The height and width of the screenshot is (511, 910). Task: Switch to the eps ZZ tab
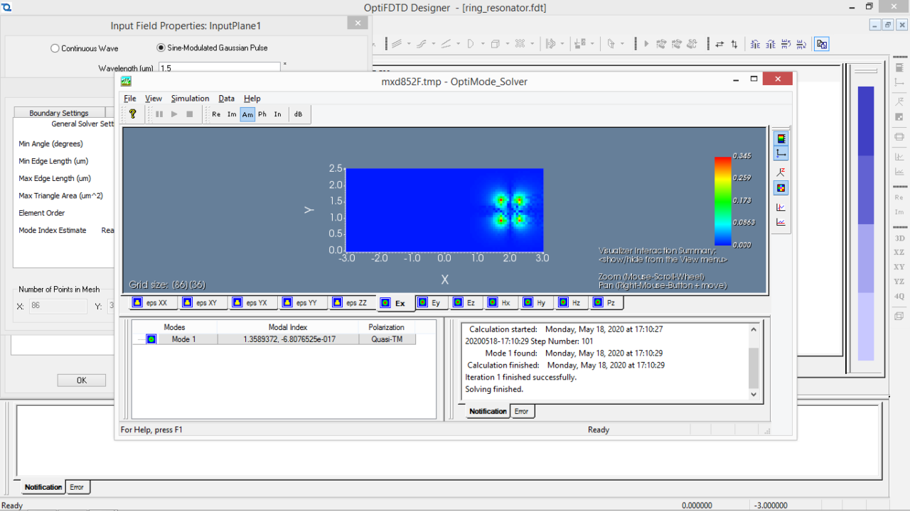coord(351,302)
